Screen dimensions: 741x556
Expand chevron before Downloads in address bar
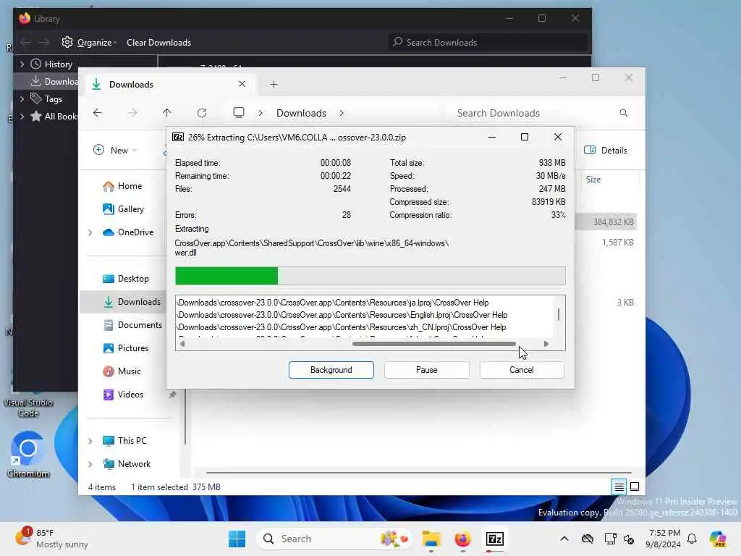pyautogui.click(x=261, y=113)
